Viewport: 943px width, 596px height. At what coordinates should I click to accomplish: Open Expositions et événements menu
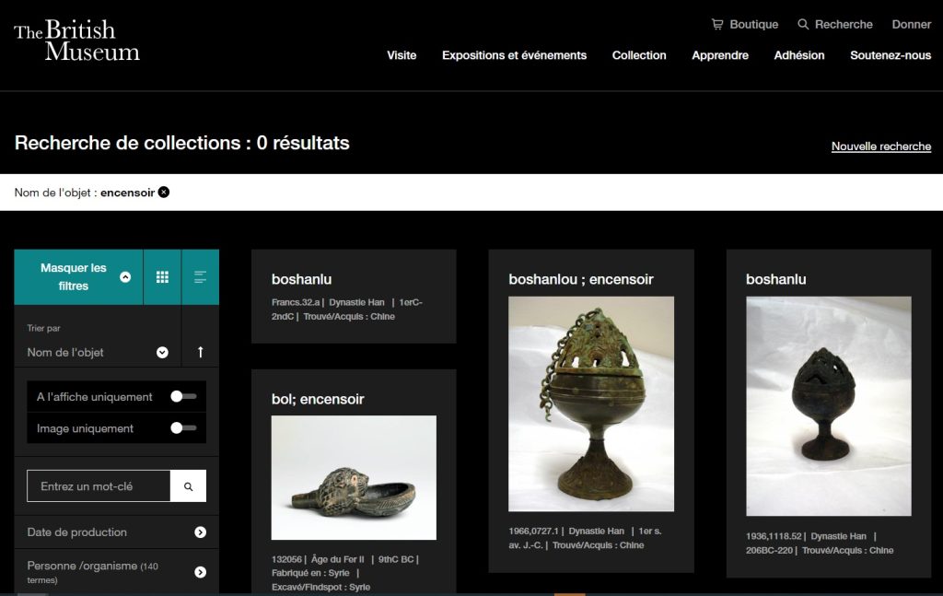(x=514, y=55)
